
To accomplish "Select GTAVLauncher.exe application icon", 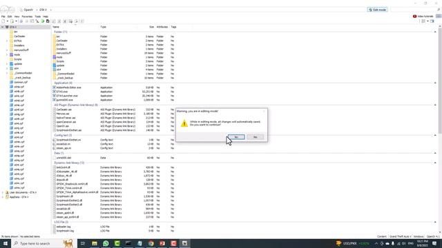I will [x=55, y=96].
